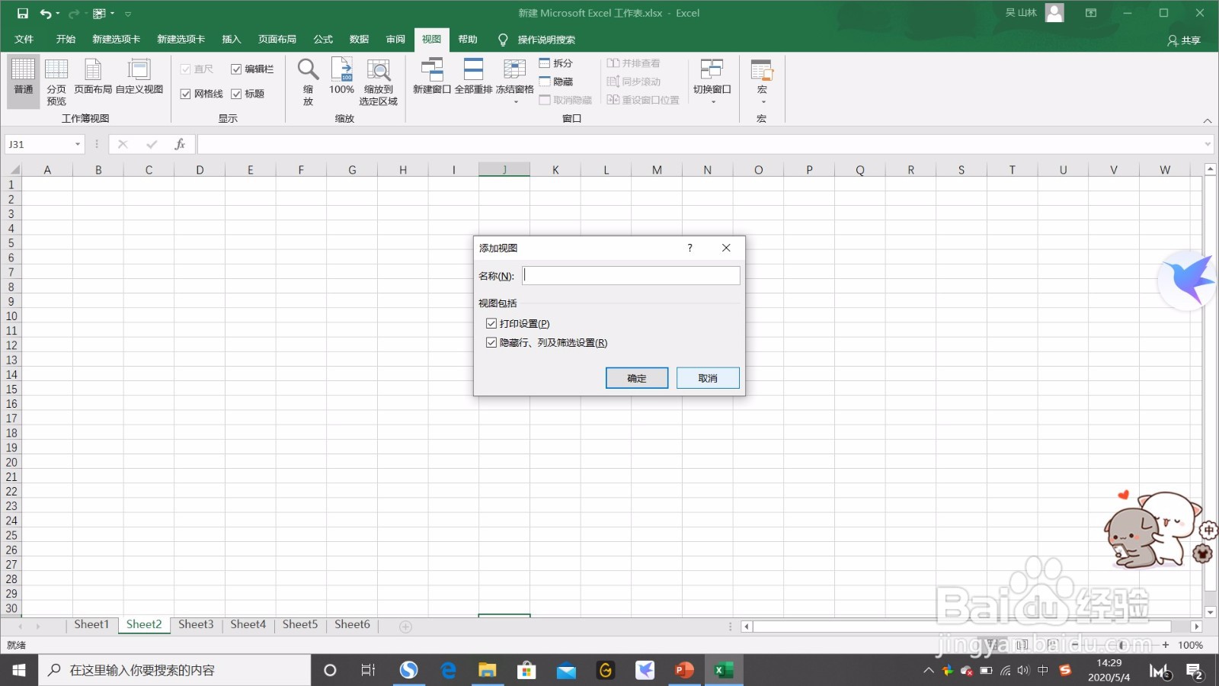Open the Undo history dropdown arrow
The width and height of the screenshot is (1219, 686).
coord(58,14)
